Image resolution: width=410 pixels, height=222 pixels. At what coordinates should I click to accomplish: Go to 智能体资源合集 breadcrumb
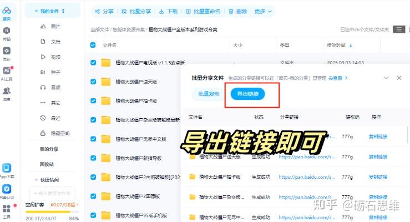click(129, 29)
